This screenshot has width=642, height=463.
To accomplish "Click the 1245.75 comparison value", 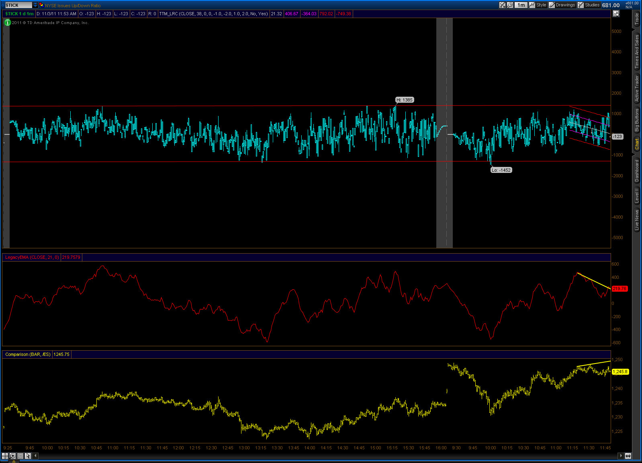I will click(61, 355).
